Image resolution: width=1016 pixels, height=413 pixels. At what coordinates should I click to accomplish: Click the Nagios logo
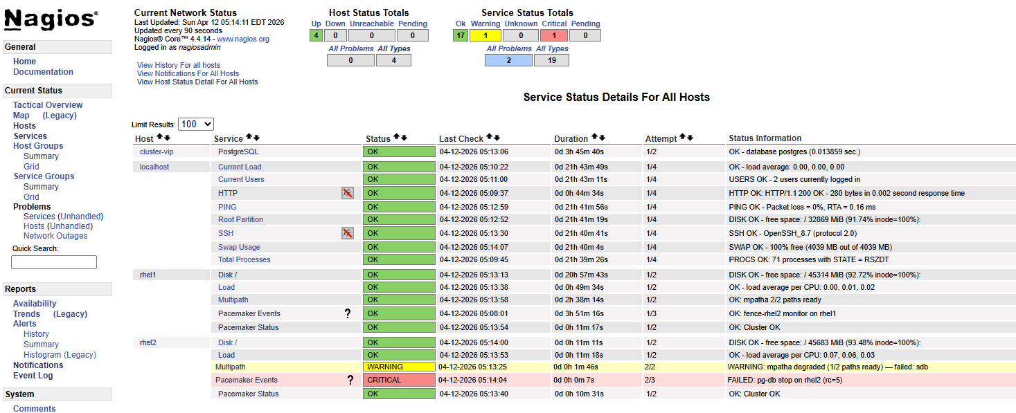[x=52, y=20]
